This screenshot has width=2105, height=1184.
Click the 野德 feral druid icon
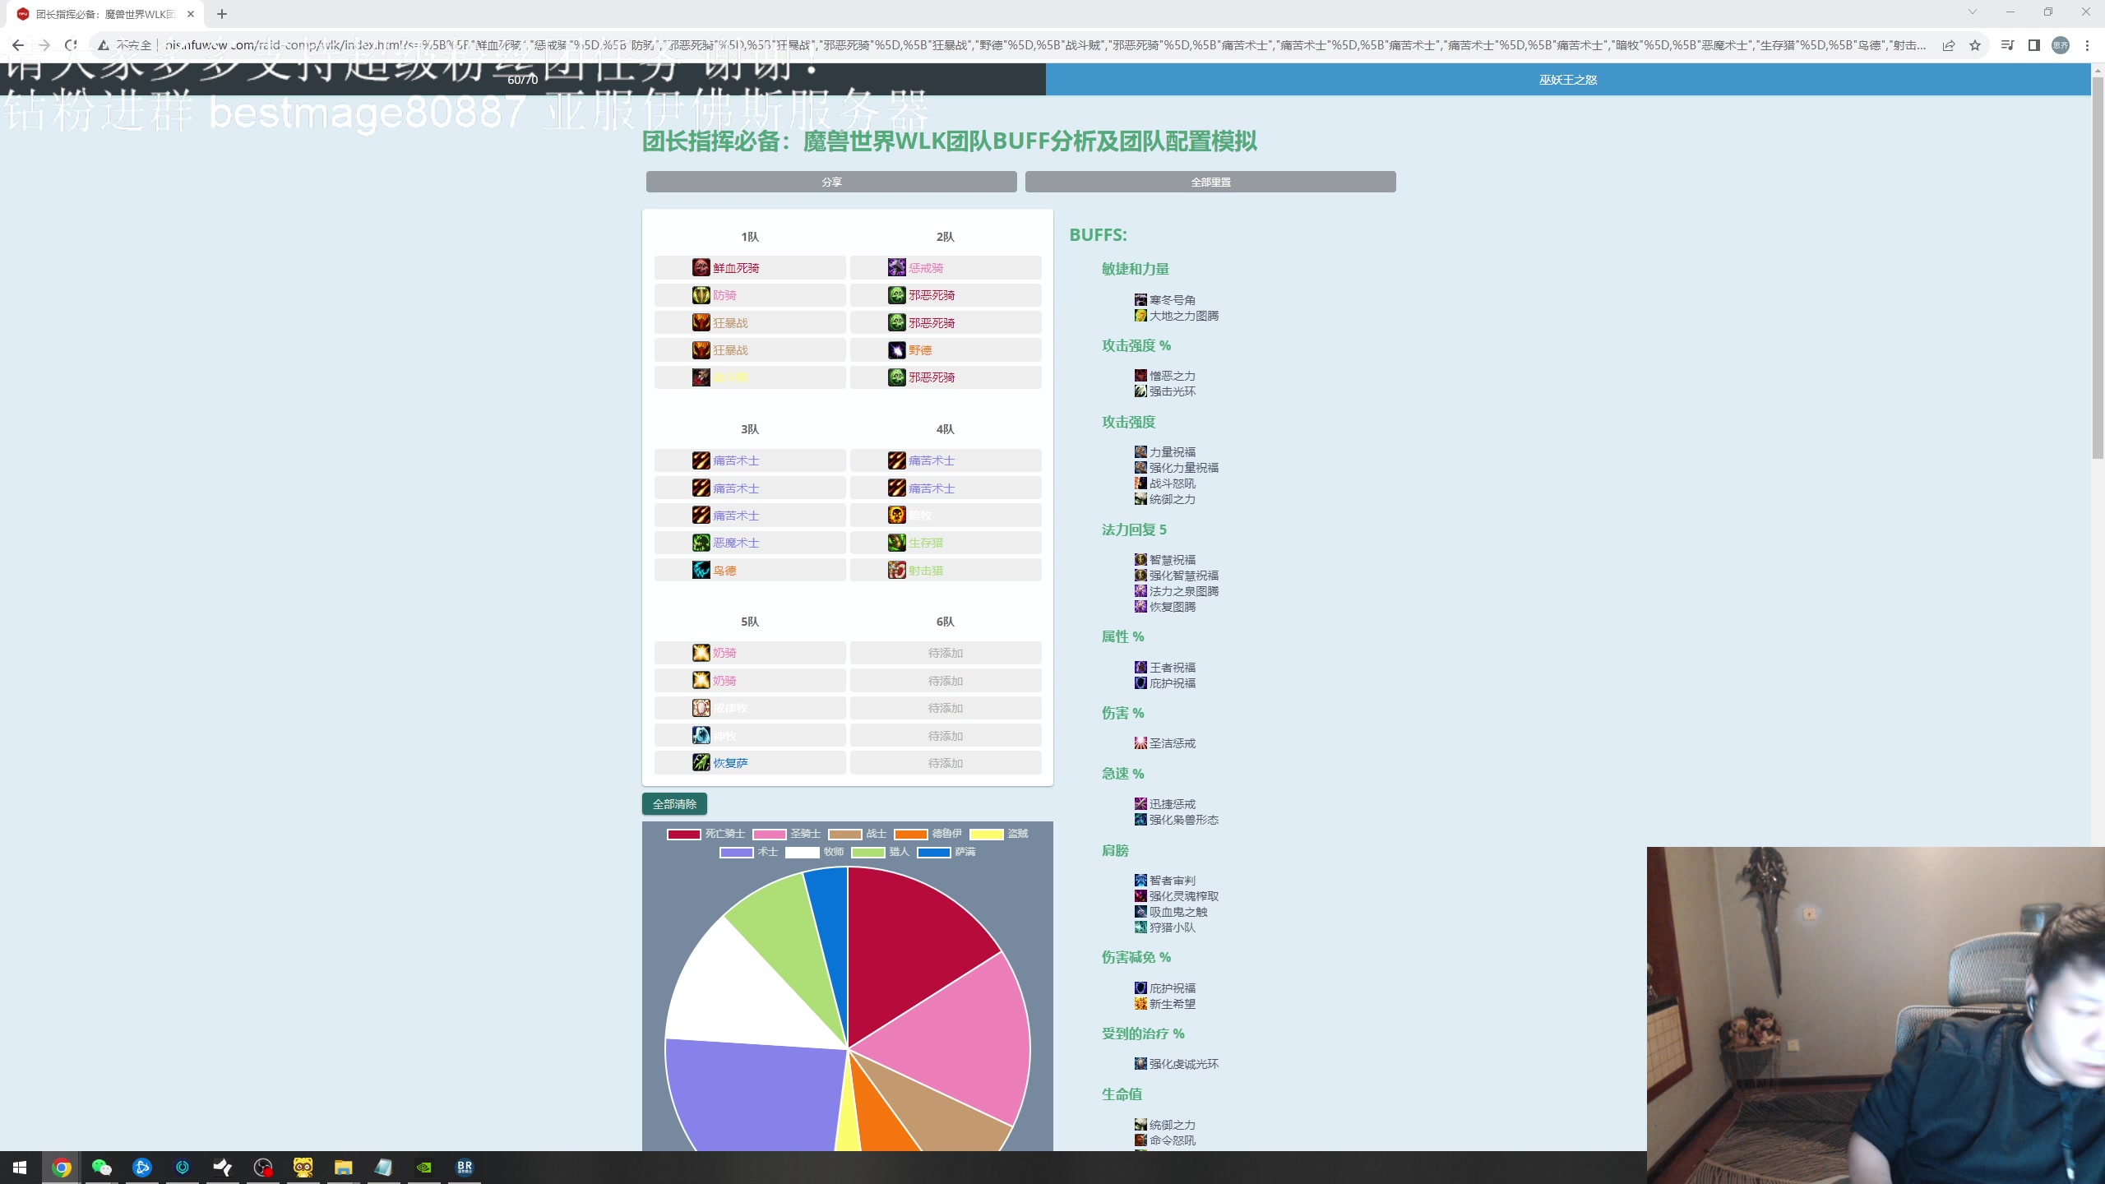896,350
